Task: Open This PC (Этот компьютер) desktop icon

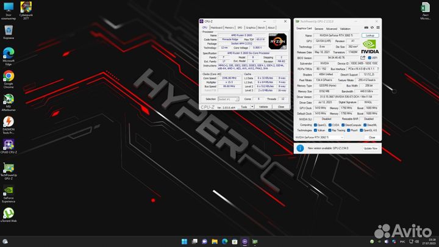Action: click(x=9, y=10)
